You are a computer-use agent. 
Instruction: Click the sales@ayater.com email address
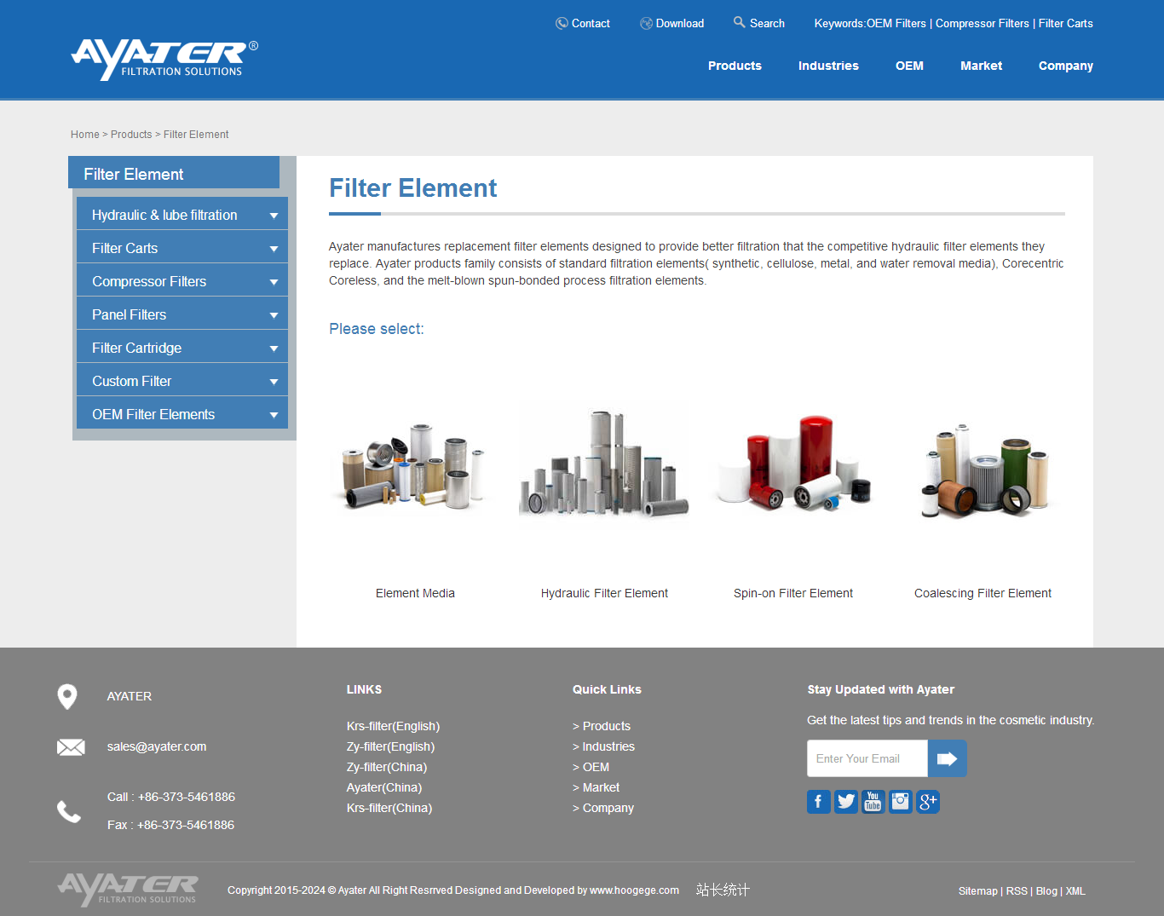tap(157, 746)
